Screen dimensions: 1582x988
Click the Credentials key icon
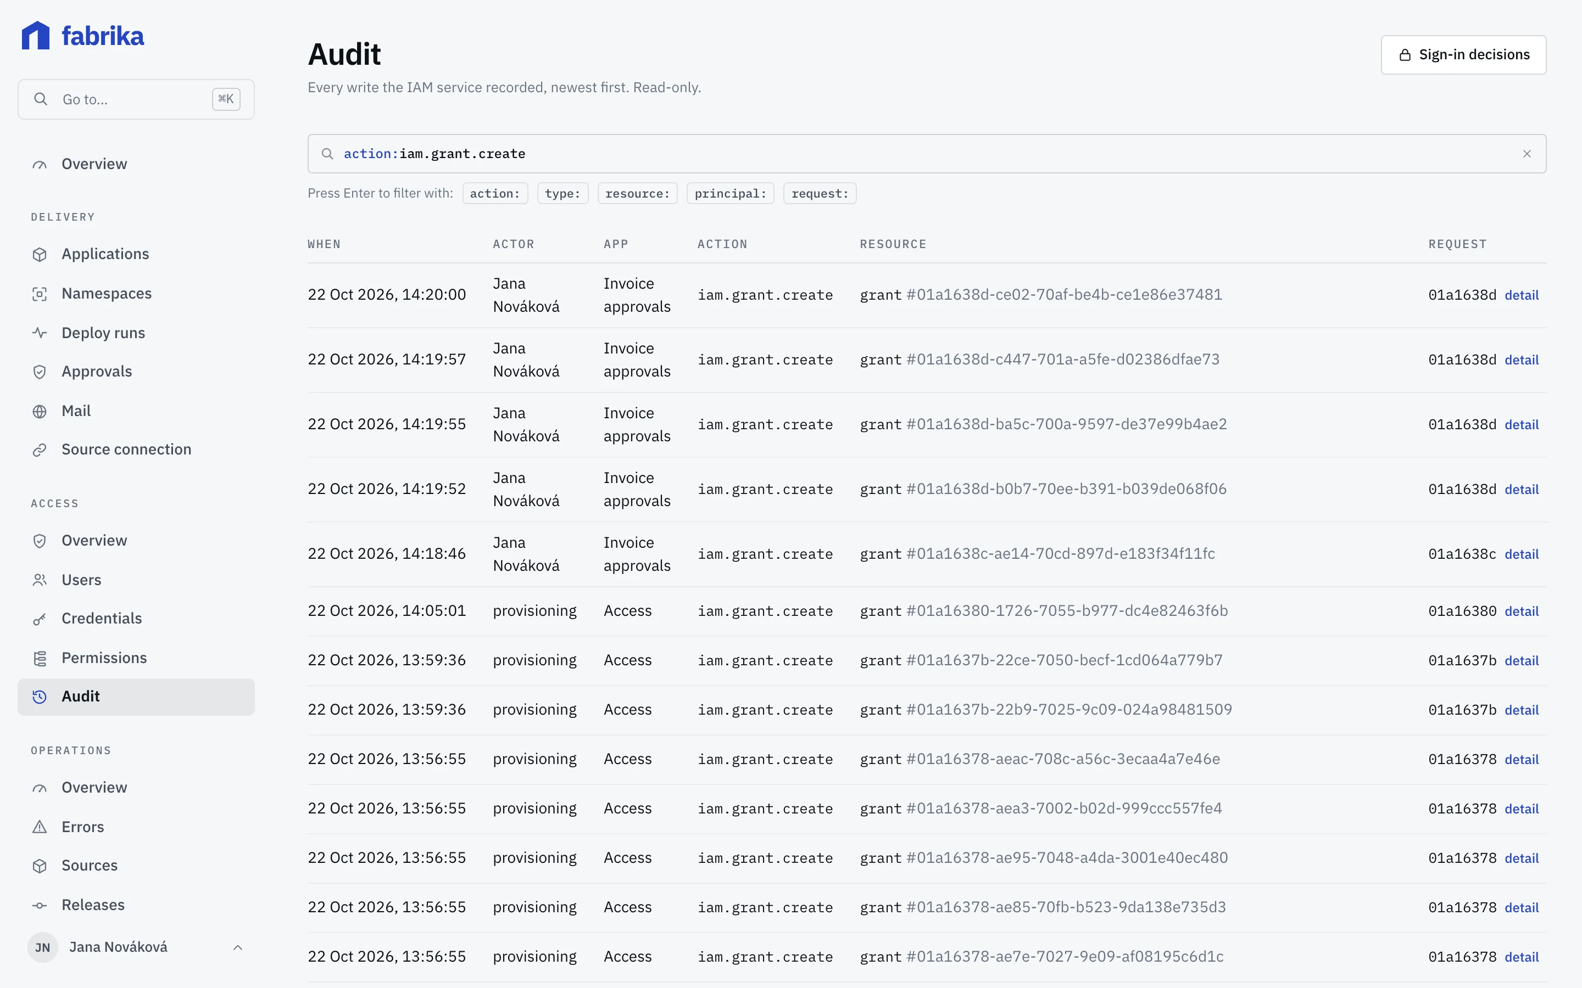point(40,619)
